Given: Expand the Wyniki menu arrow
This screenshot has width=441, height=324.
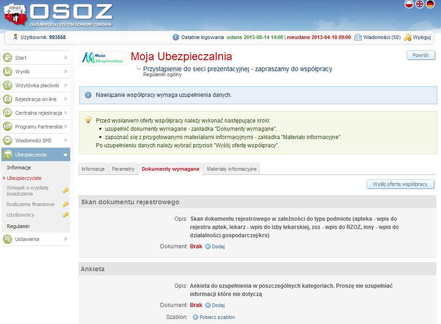Looking at the screenshot, I should coord(66,72).
